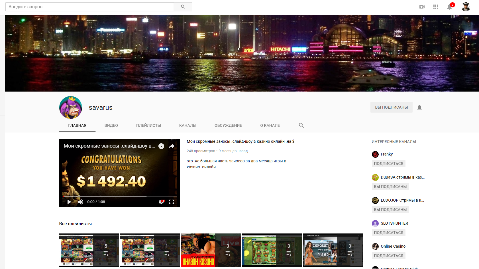Click the Watch Later clock icon on video
The height and width of the screenshot is (269, 479).
161,146
